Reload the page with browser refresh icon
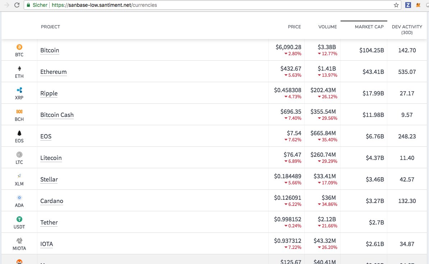The image size is (429, 264). 17,5
